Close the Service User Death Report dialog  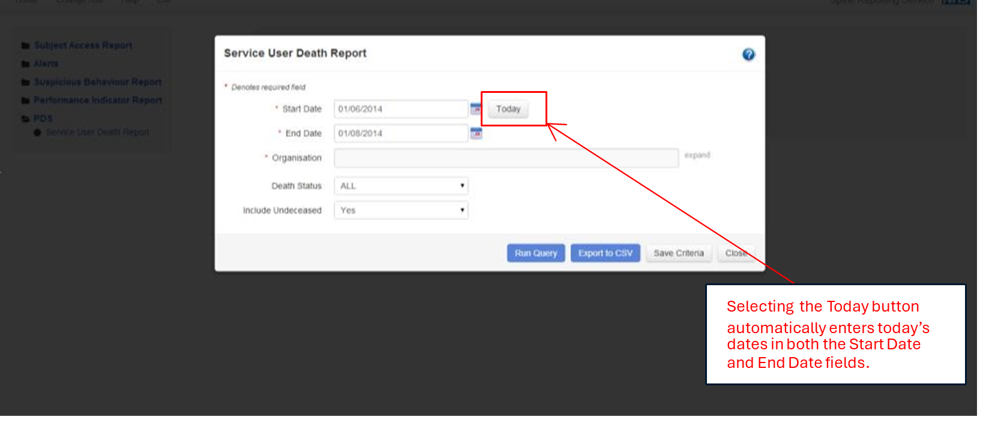736,253
